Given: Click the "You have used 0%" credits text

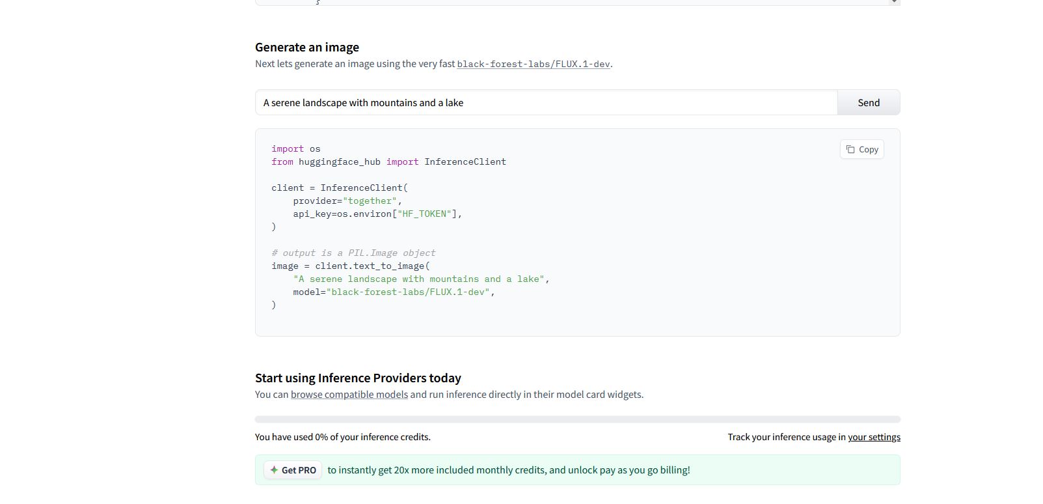Looking at the screenshot, I should tap(342, 437).
